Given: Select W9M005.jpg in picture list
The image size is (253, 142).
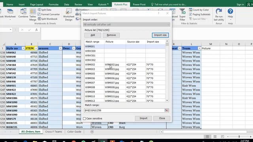Looking at the screenshot, I should (x=112, y=74).
